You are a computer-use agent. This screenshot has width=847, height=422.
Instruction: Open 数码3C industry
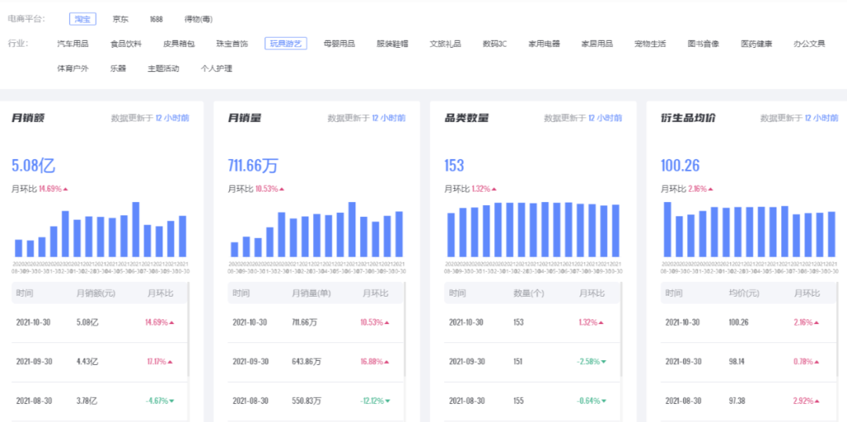[495, 44]
